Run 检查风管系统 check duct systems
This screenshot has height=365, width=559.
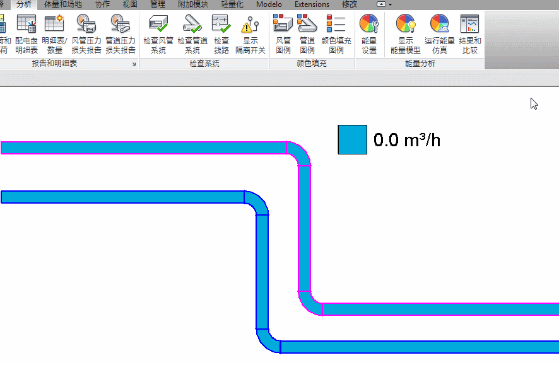(158, 34)
